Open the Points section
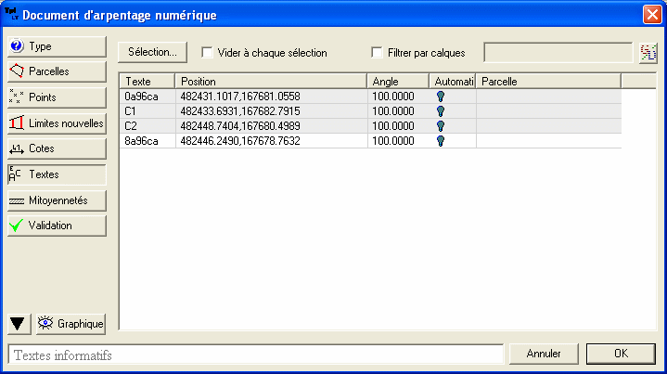Viewport: 667px width, 374px height. [57, 97]
